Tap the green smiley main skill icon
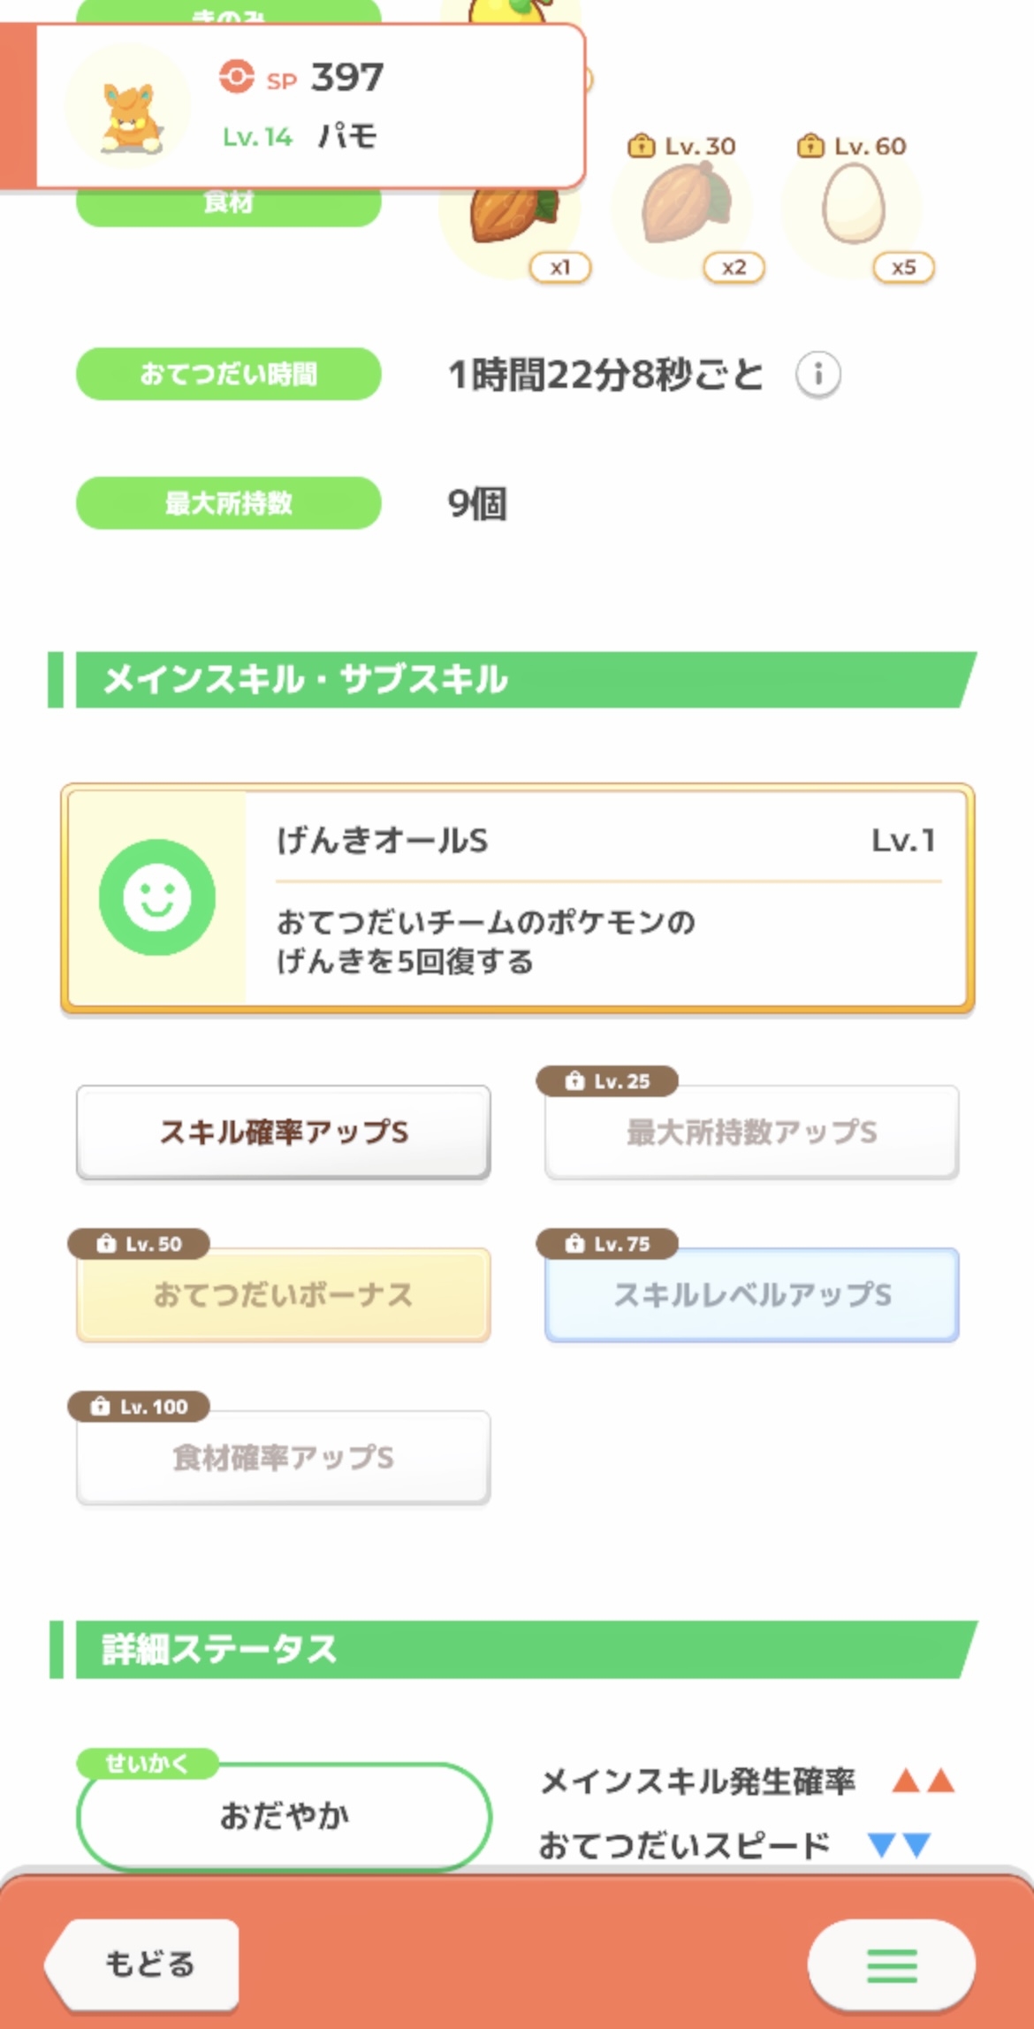This screenshot has width=1034, height=2029. [157, 897]
